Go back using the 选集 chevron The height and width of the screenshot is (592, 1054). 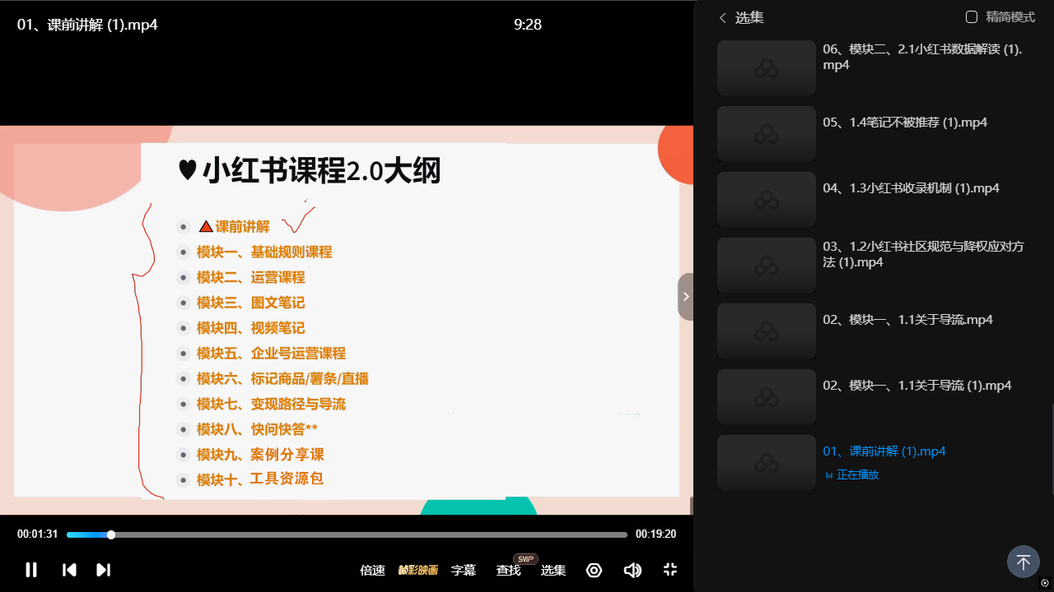723,18
